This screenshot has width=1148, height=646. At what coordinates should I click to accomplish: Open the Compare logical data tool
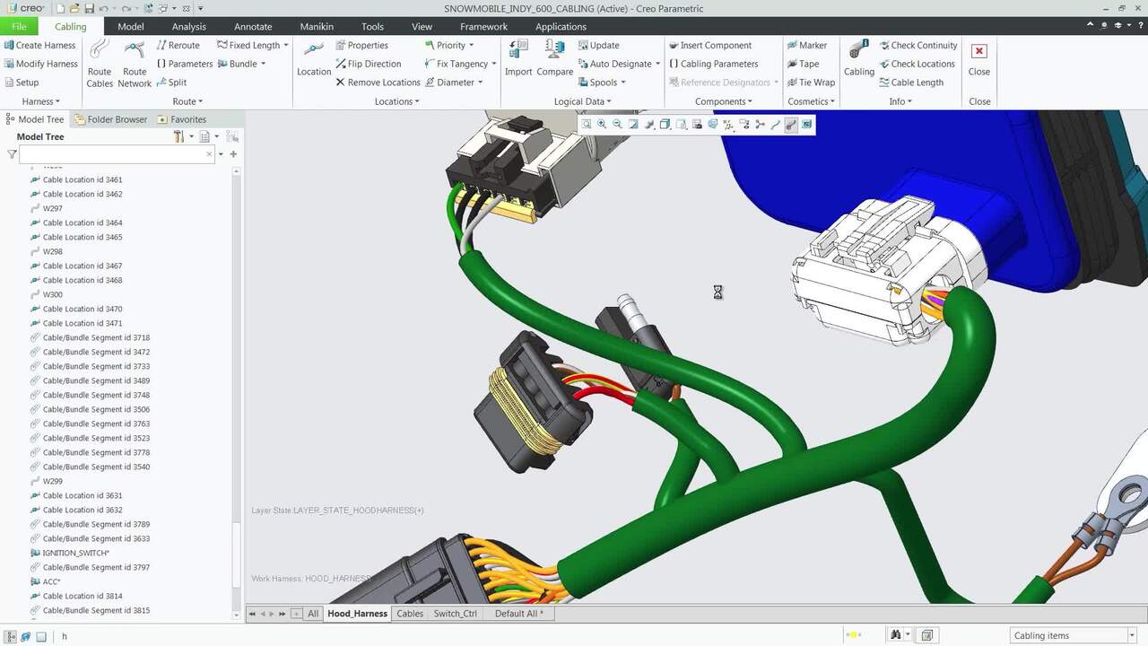click(x=555, y=59)
